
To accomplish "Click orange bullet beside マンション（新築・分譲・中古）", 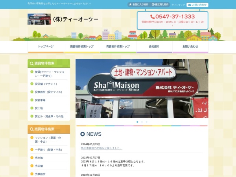I will [x=32, y=138].
